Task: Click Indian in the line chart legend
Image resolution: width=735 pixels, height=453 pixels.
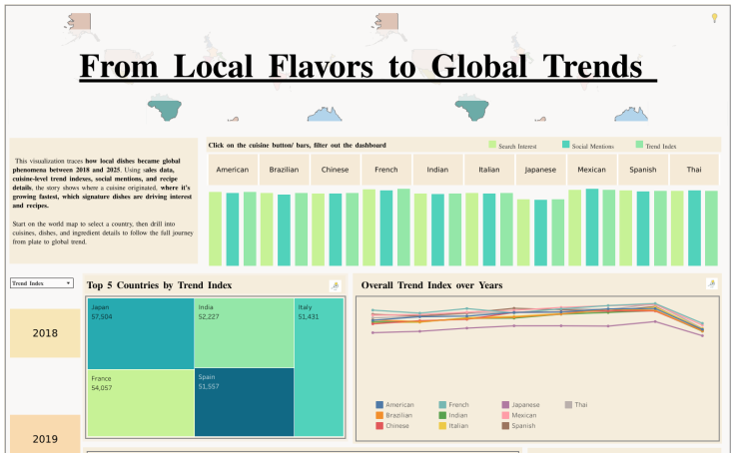Action: pos(453,415)
